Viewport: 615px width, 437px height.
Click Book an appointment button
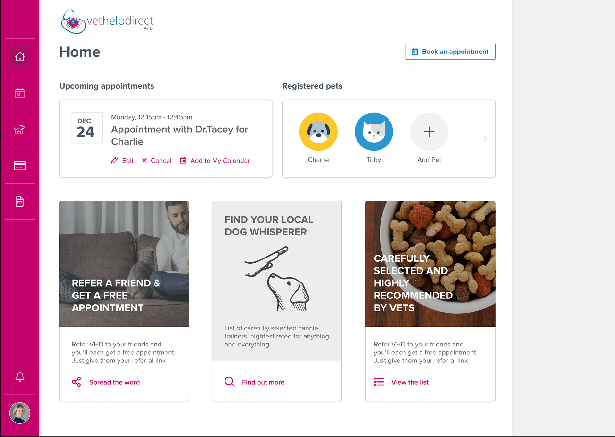point(450,52)
